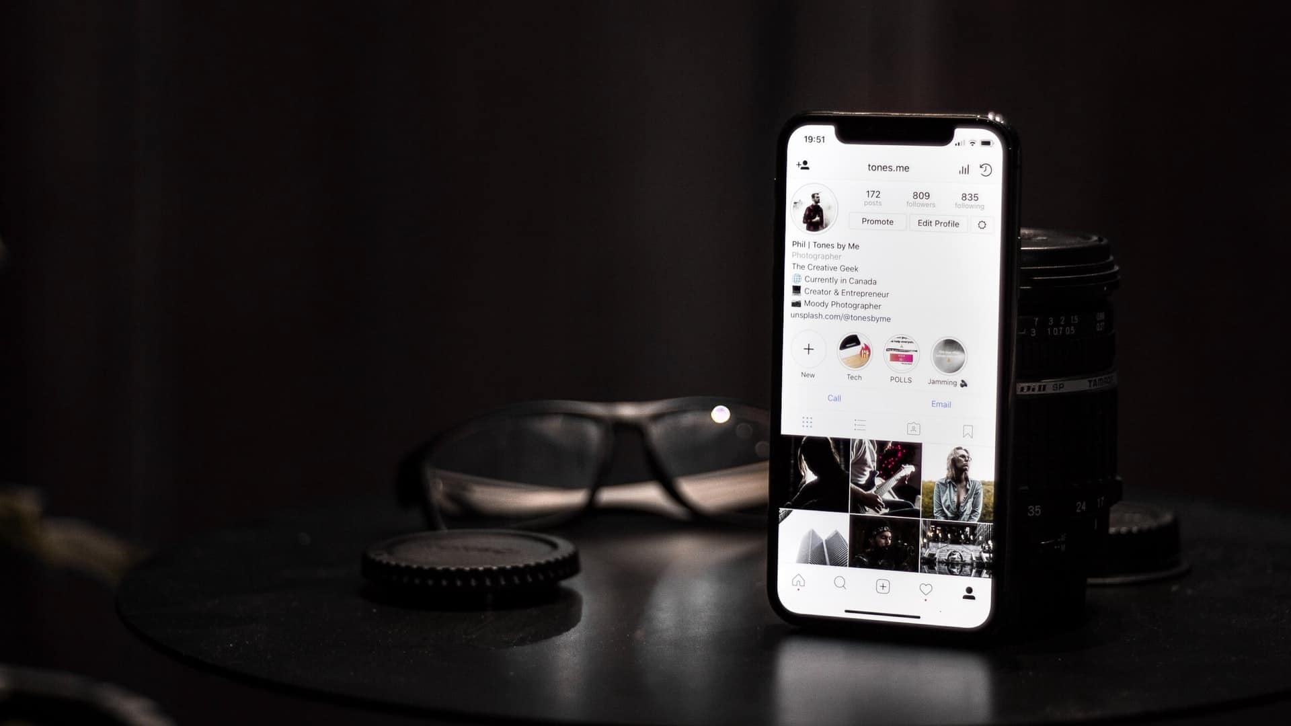Open the Promote button

[x=877, y=223]
